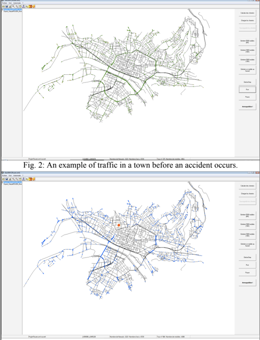Open the Automate menu in blue-traffic window

click(x=17, y=176)
